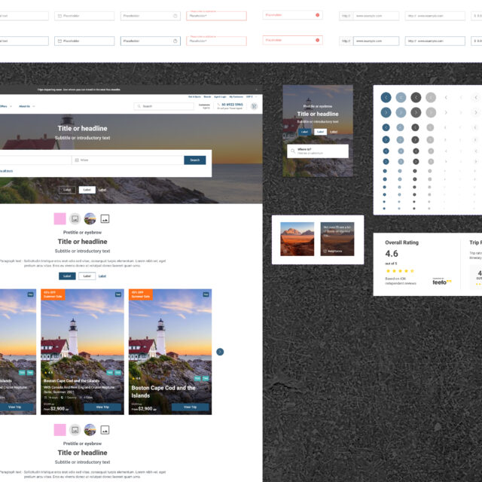The height and width of the screenshot is (482, 482).
Task: Click the large blue left-arrow circle button
Action: click(x=386, y=97)
